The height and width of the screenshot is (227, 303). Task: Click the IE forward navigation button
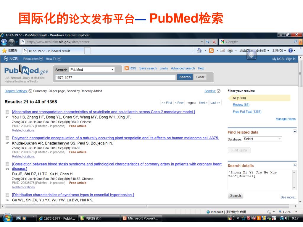click(12, 42)
